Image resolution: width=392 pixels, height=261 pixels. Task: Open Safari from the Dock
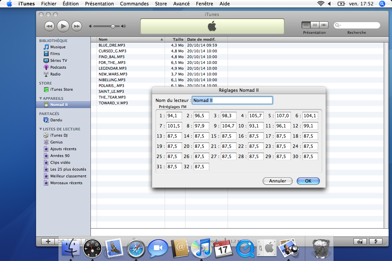click(x=136, y=248)
